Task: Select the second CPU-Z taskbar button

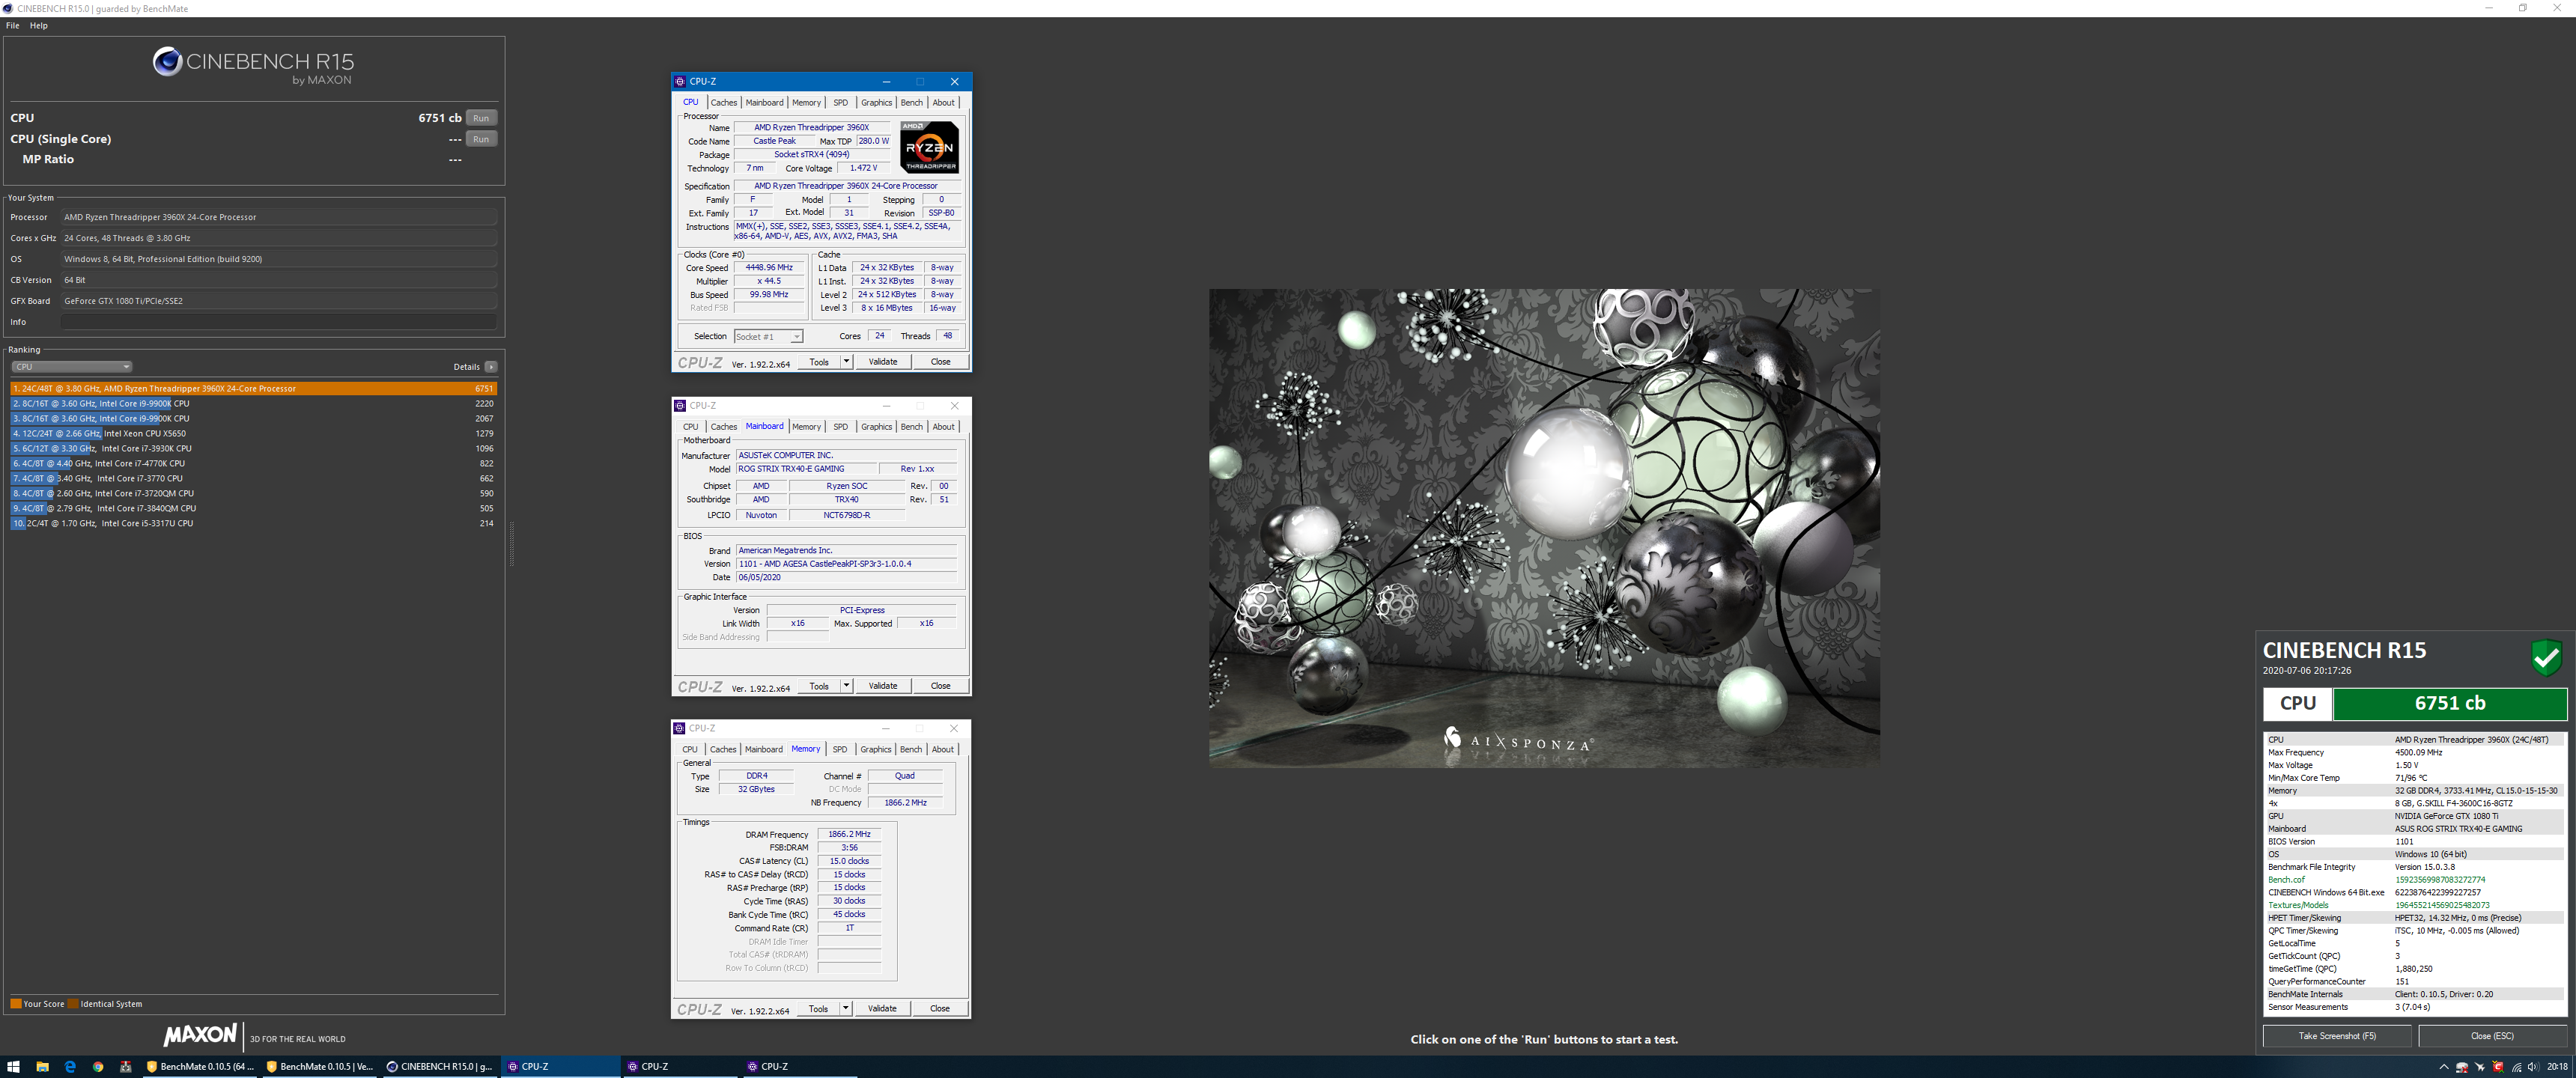Action: click(x=680, y=1066)
